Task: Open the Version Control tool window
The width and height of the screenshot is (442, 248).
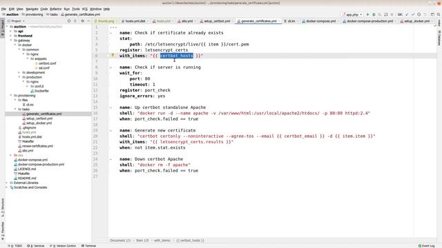Action: (63, 246)
